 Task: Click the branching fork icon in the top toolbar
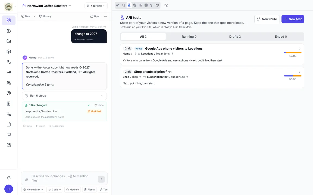coord(152,5)
